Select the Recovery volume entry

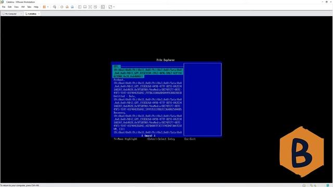point(148,119)
